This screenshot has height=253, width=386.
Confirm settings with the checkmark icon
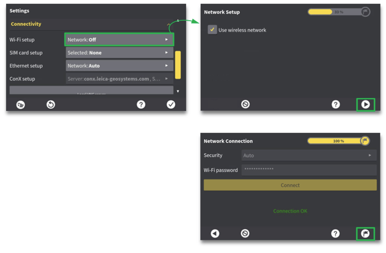point(171,104)
